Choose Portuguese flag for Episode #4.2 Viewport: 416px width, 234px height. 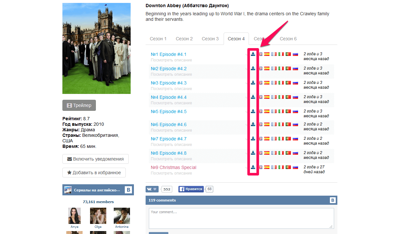[288, 69]
